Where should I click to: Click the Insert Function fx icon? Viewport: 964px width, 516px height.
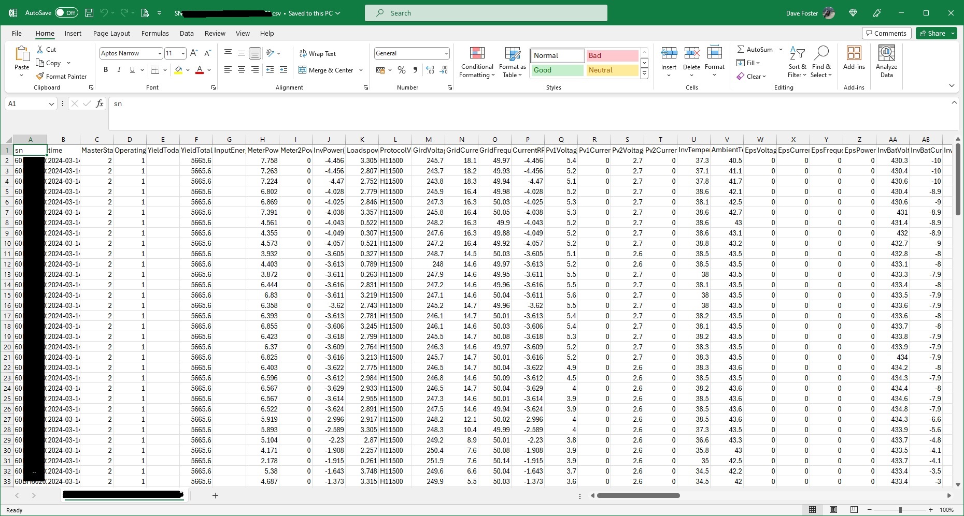coord(100,104)
